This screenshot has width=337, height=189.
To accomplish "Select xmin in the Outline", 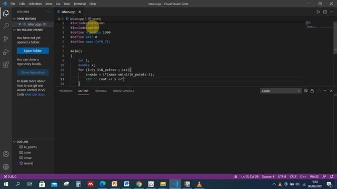I will pyautogui.click(x=27, y=152).
